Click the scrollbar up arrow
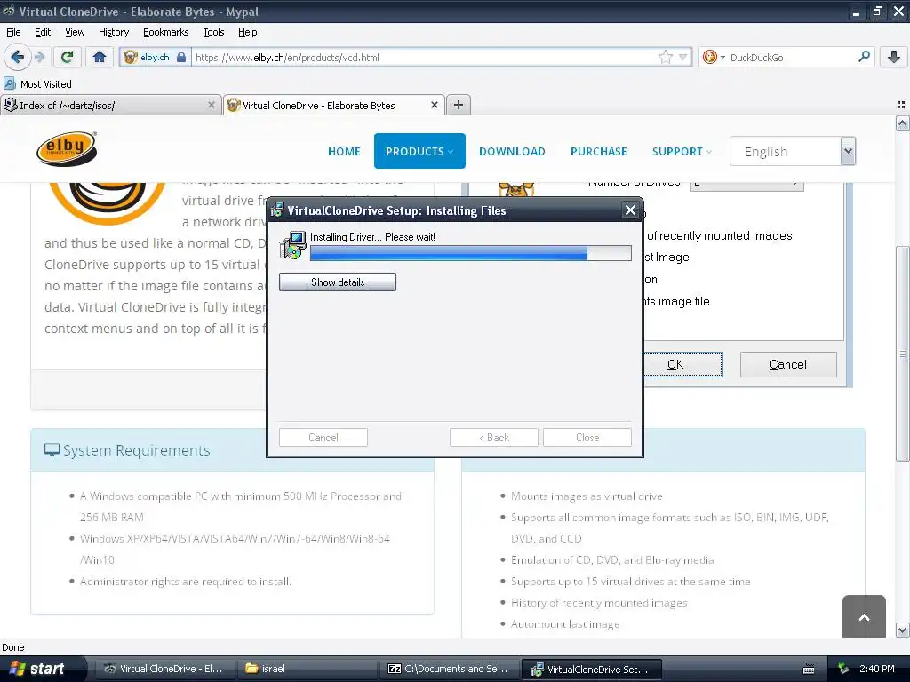 tap(902, 123)
